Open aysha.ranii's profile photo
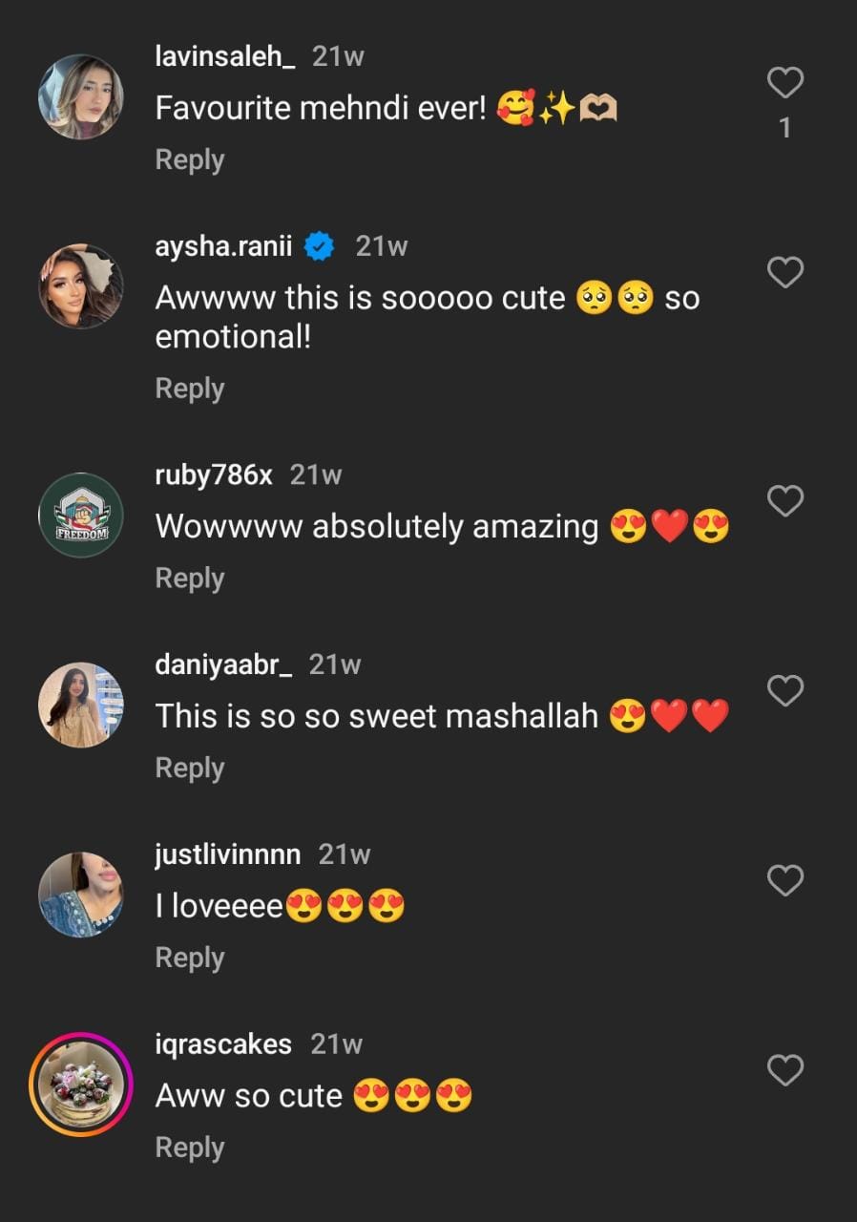The image size is (857, 1222). (81, 286)
